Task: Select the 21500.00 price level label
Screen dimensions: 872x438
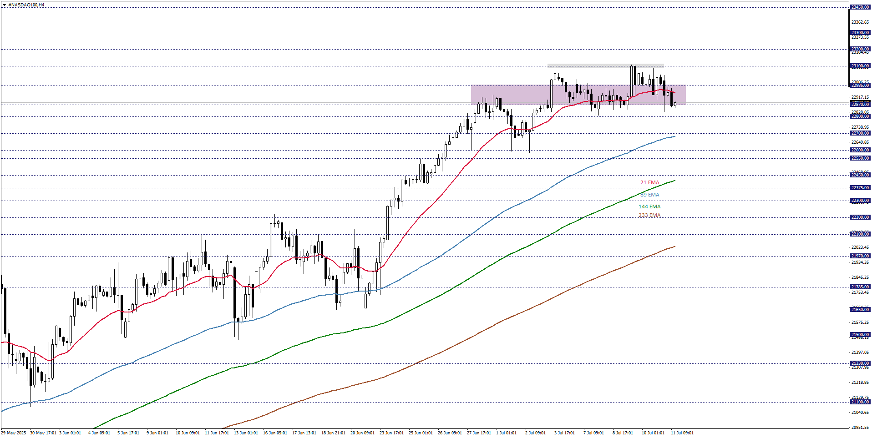Action: 860,335
